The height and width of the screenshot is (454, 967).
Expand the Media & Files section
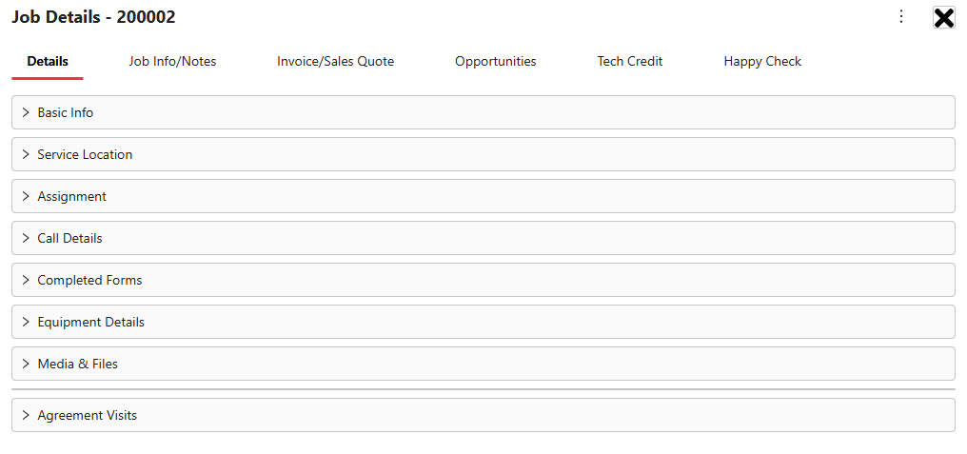483,364
